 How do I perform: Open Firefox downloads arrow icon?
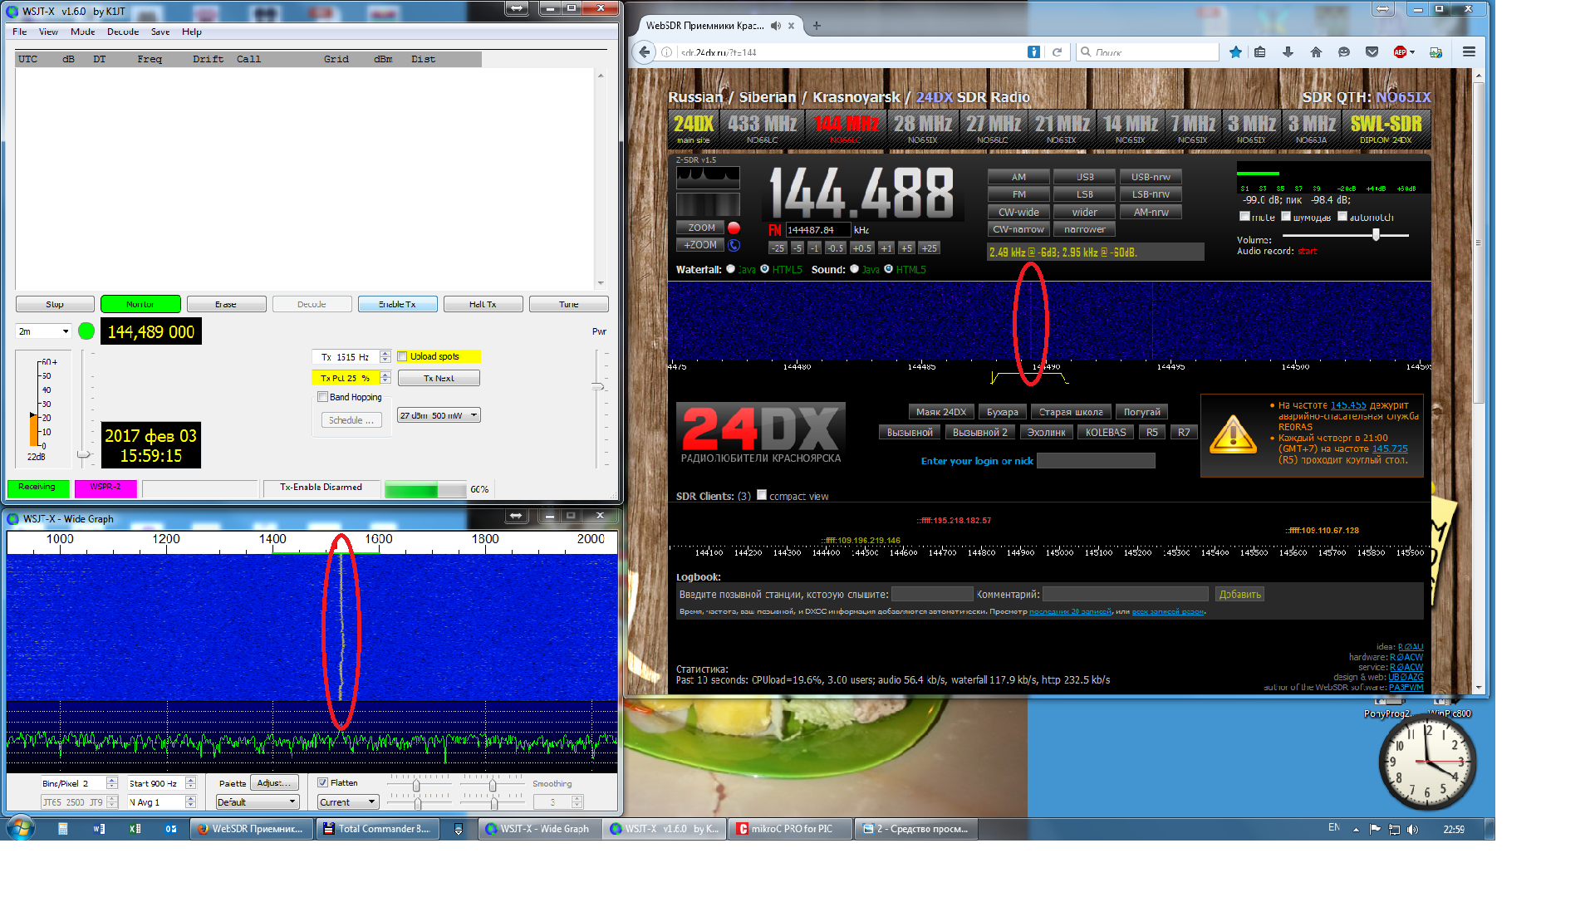1288,52
